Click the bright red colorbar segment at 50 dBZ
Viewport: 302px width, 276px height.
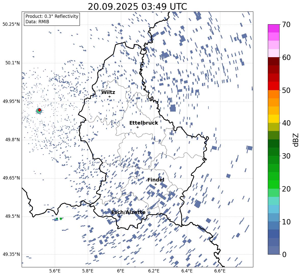point(274,86)
